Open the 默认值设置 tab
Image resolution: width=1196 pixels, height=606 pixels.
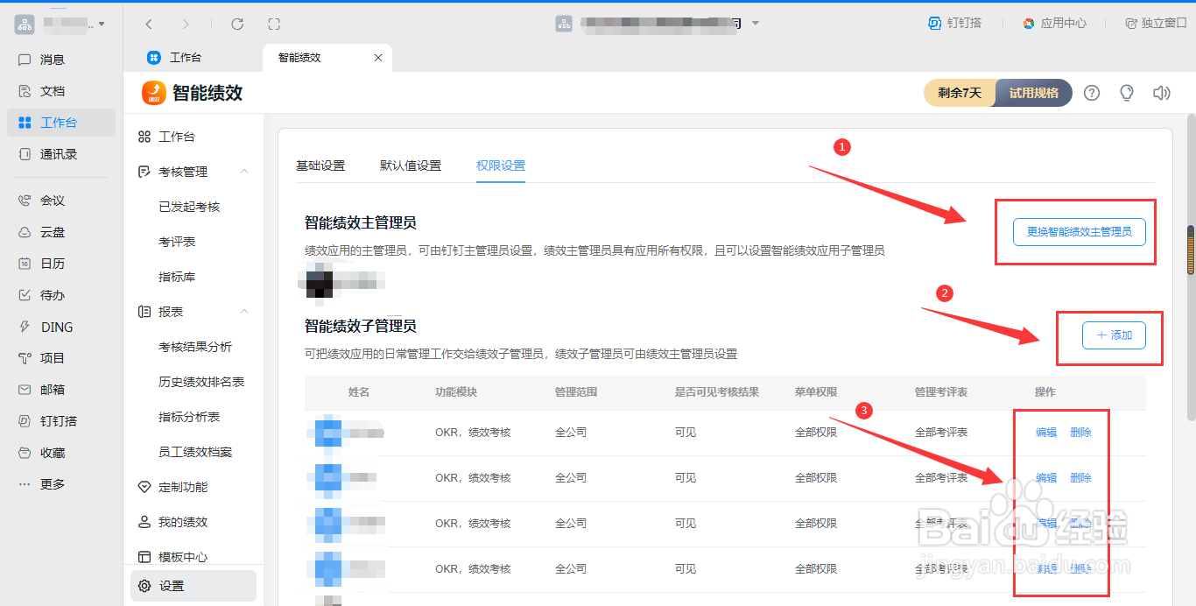(411, 166)
